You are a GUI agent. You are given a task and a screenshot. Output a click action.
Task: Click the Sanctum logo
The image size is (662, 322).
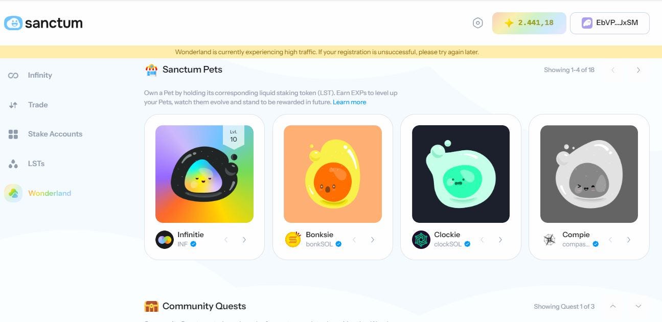[x=43, y=22]
